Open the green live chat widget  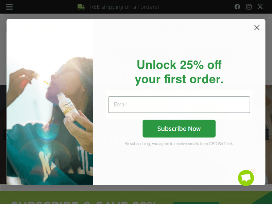pos(246,178)
